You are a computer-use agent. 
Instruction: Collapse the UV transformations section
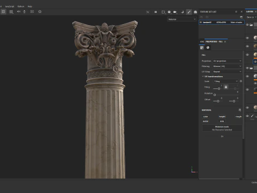[x=203, y=77]
